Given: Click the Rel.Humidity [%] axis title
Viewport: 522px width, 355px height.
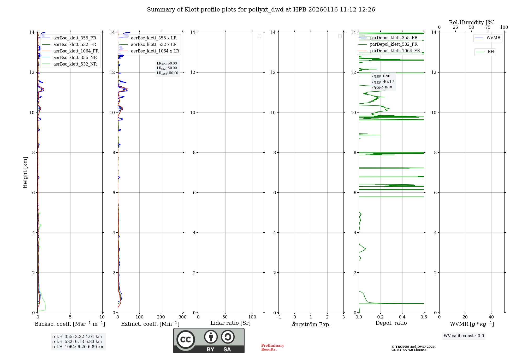Looking at the screenshot, I should coord(472,22).
